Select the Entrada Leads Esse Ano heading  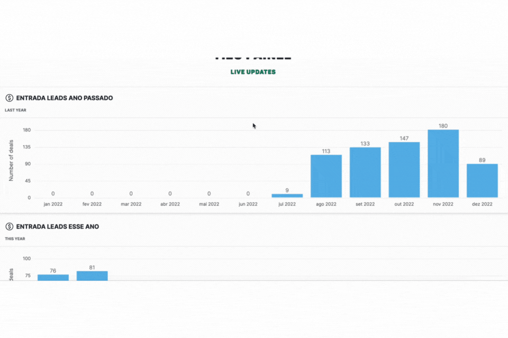[x=58, y=227]
